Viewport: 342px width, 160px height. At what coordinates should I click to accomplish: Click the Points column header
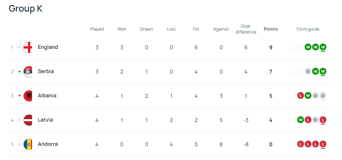click(x=271, y=29)
